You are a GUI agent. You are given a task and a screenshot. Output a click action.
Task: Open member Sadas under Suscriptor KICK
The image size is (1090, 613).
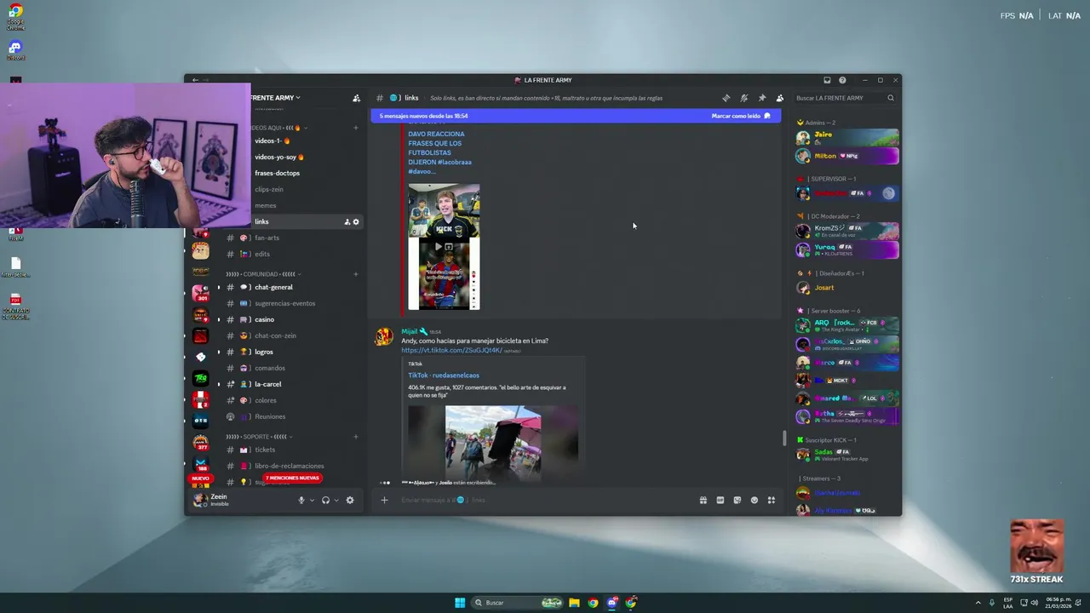[846, 455]
